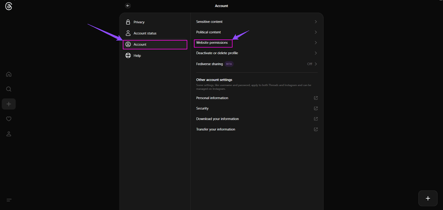Open Personal information link
The width and height of the screenshot is (443, 210).
257,98
